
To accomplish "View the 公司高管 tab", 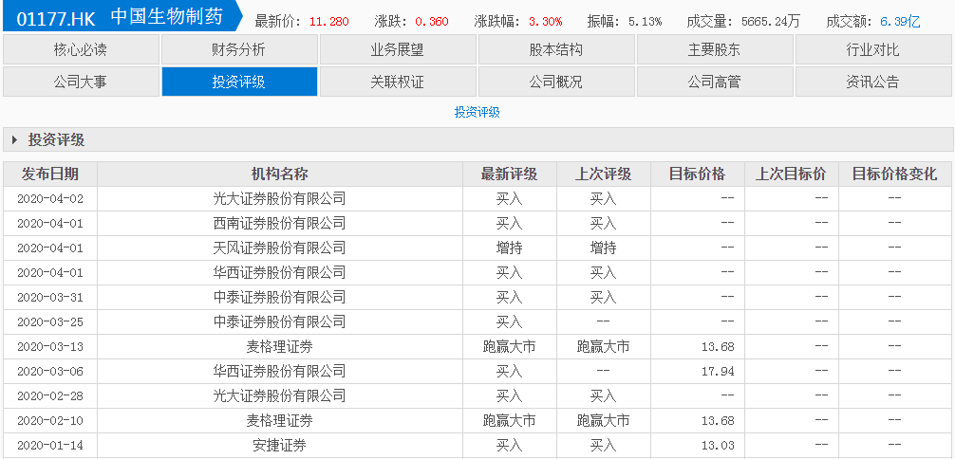I will 715,82.
